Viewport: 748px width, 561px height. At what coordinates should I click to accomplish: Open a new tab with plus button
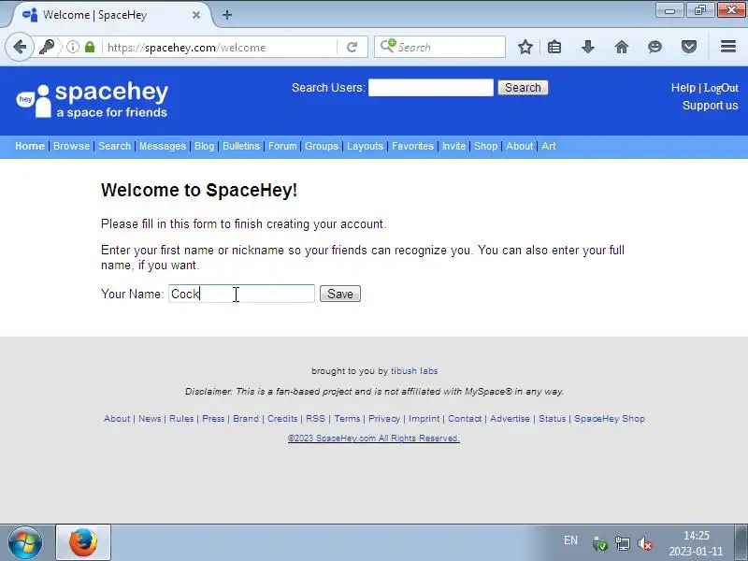click(x=227, y=15)
